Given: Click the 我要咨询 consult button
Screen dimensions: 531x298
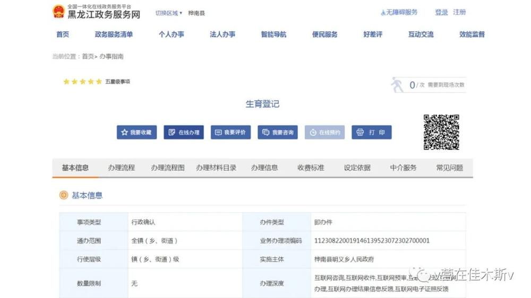Looking at the screenshot, I should (x=278, y=133).
